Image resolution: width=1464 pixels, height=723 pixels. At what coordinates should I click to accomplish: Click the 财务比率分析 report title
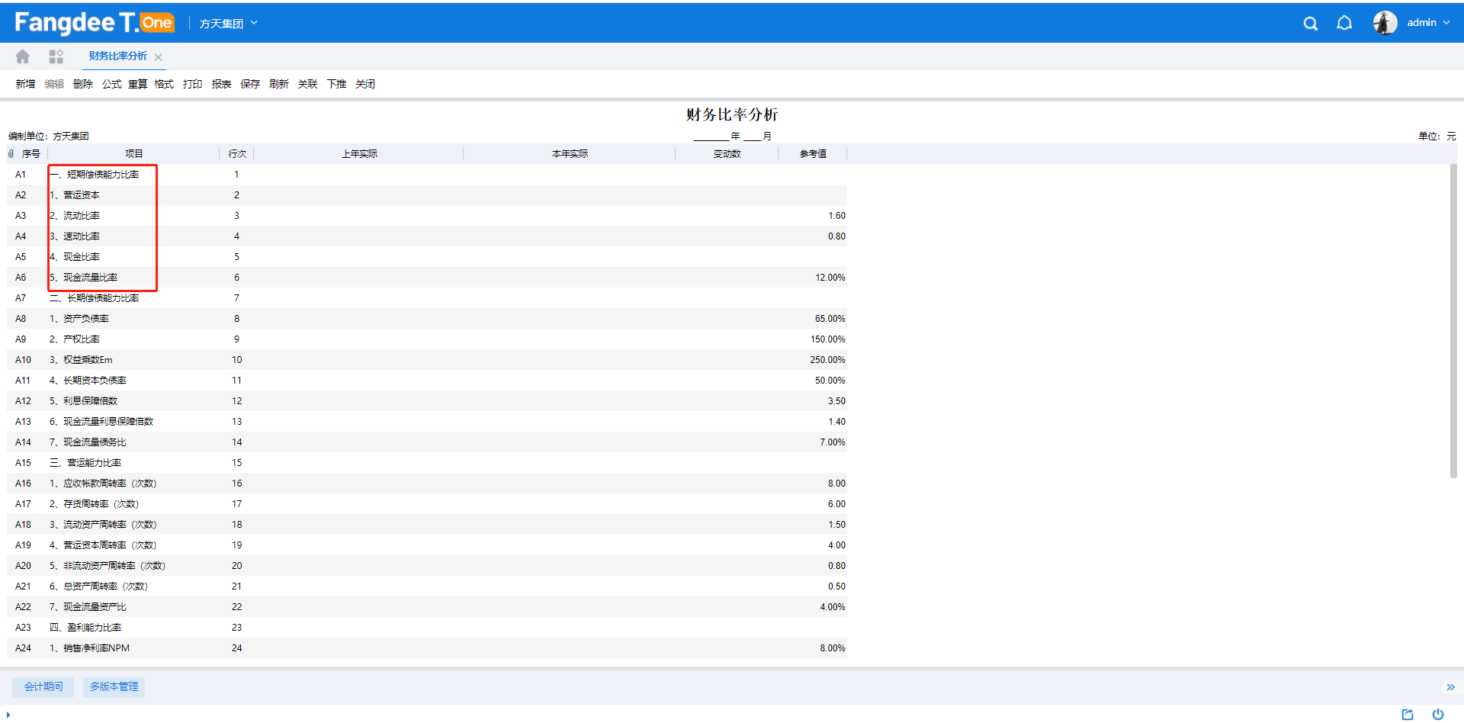coord(732,114)
